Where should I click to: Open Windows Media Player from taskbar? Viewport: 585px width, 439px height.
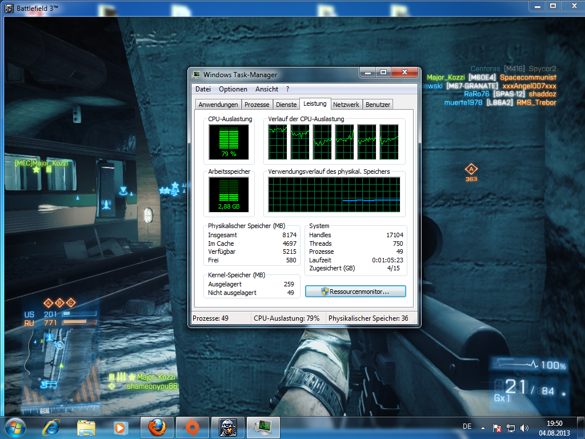121,428
